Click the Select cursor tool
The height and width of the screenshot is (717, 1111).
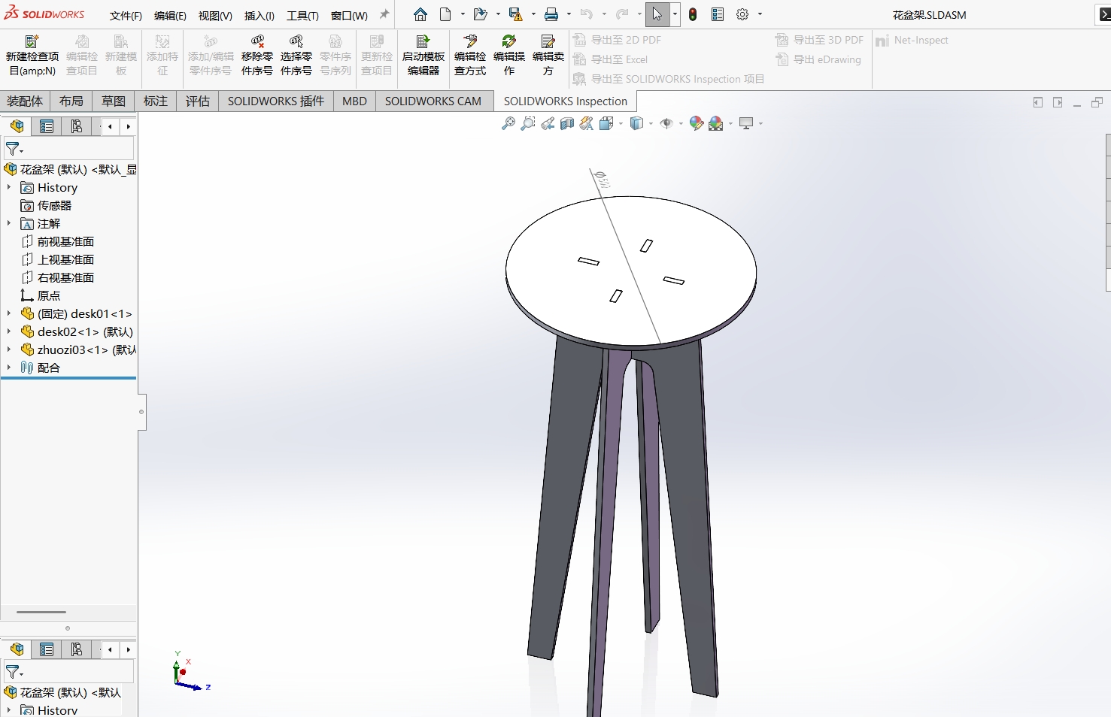(x=657, y=14)
